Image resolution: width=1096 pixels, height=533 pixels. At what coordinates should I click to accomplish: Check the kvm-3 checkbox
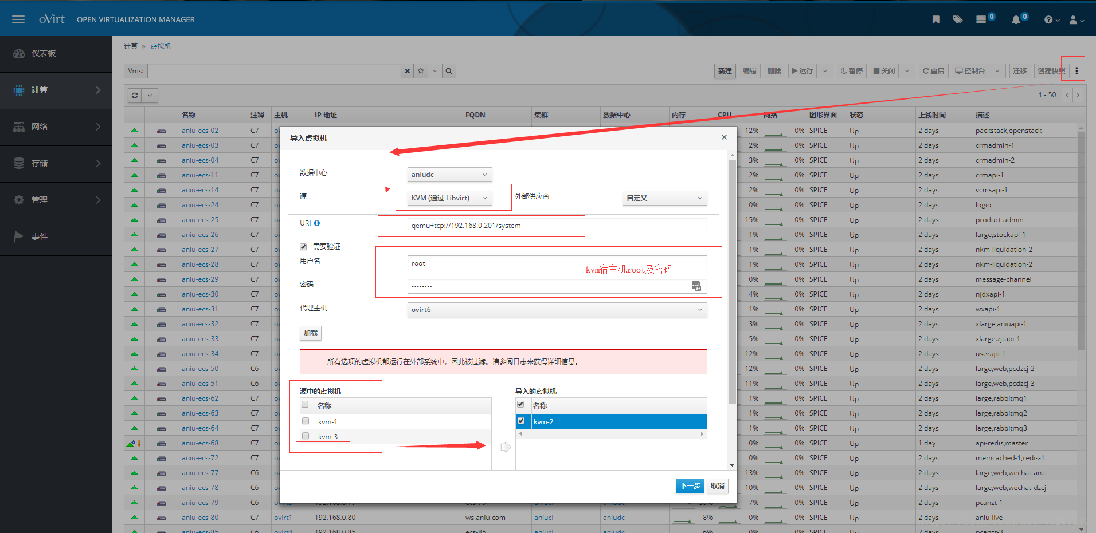[306, 436]
